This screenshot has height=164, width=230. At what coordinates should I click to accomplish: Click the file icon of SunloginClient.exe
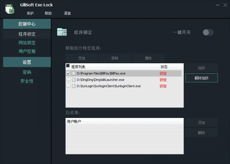tap(74, 86)
